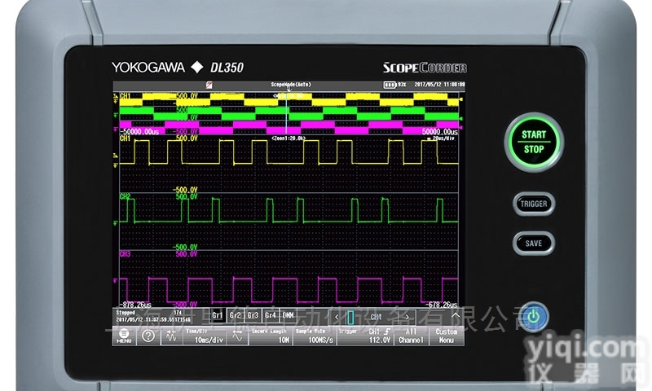Switch to display group Gr1
The width and height of the screenshot is (652, 391).
pyautogui.click(x=218, y=315)
